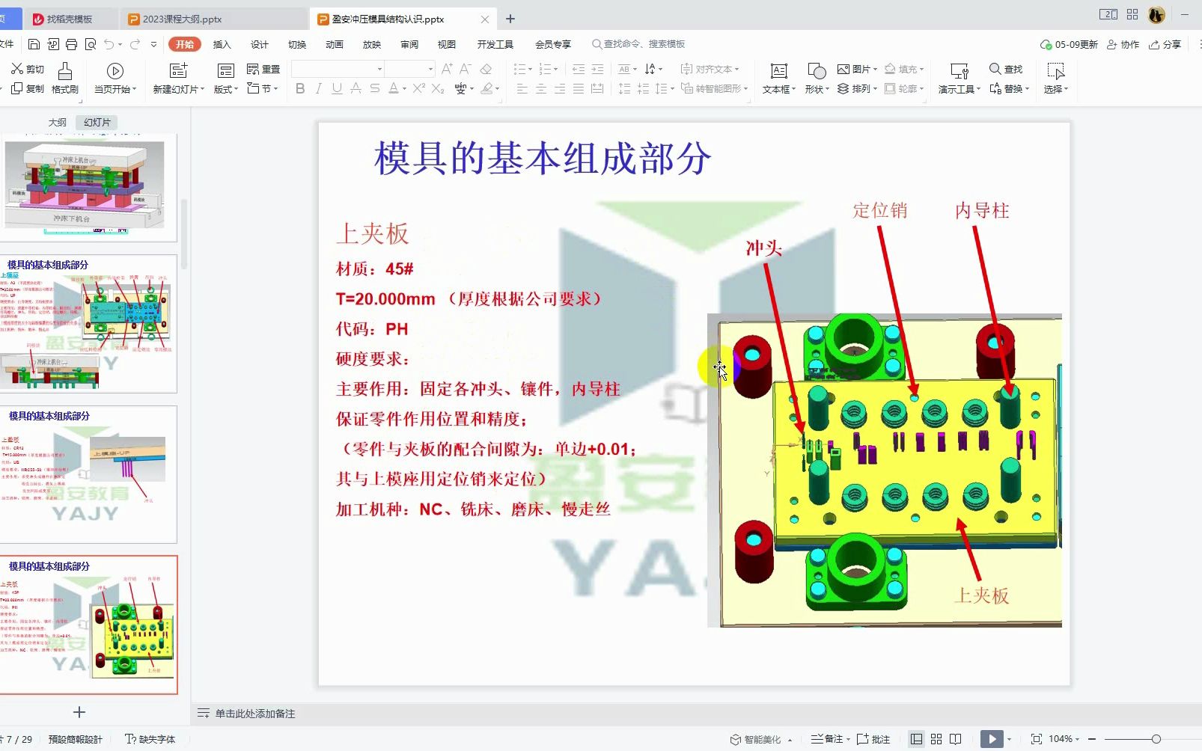Open the Shapes (形状) tool
Image resolution: width=1202 pixels, height=751 pixels.
tap(815, 79)
